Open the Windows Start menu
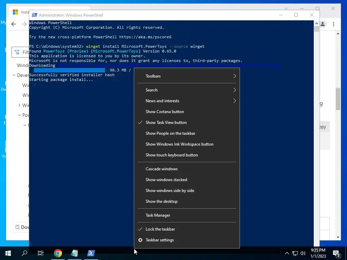This screenshot has height=260, width=347. point(8,253)
